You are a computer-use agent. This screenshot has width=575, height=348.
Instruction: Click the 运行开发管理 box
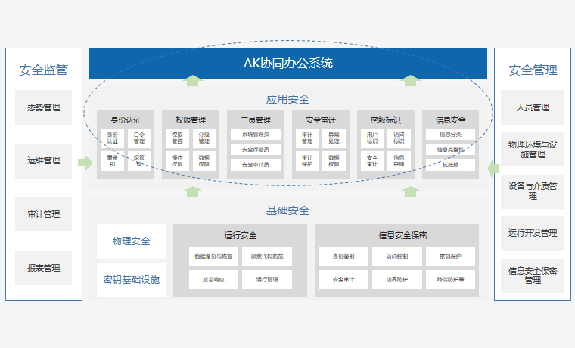pyautogui.click(x=533, y=233)
